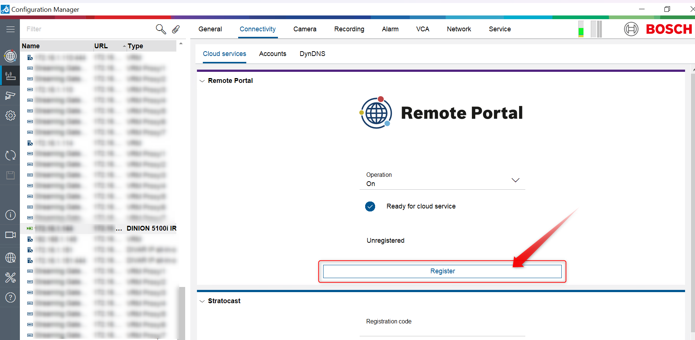
Task: Open the preferences gear icon in sidebar
Action: pyautogui.click(x=10, y=115)
